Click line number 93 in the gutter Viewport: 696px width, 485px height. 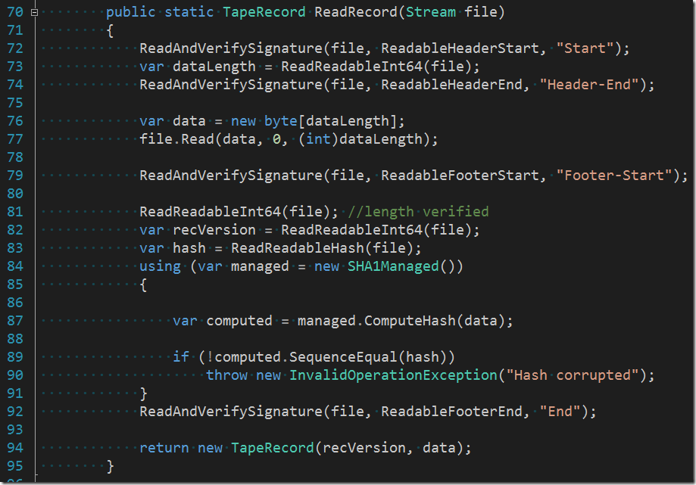15,430
